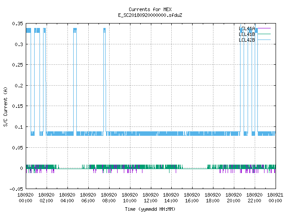284x213 pixels.
Task: Click the filename 'E_SC20180920000000.sfduZ'
Action: click(x=150, y=15)
